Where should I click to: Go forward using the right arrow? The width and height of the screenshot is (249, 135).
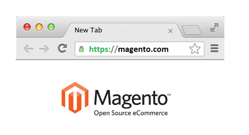(x=44, y=49)
